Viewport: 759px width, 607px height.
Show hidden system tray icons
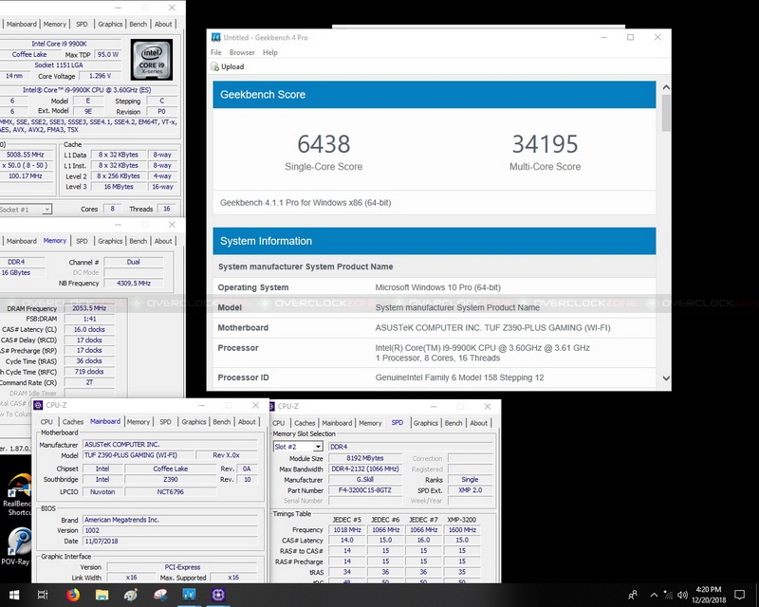[654, 595]
